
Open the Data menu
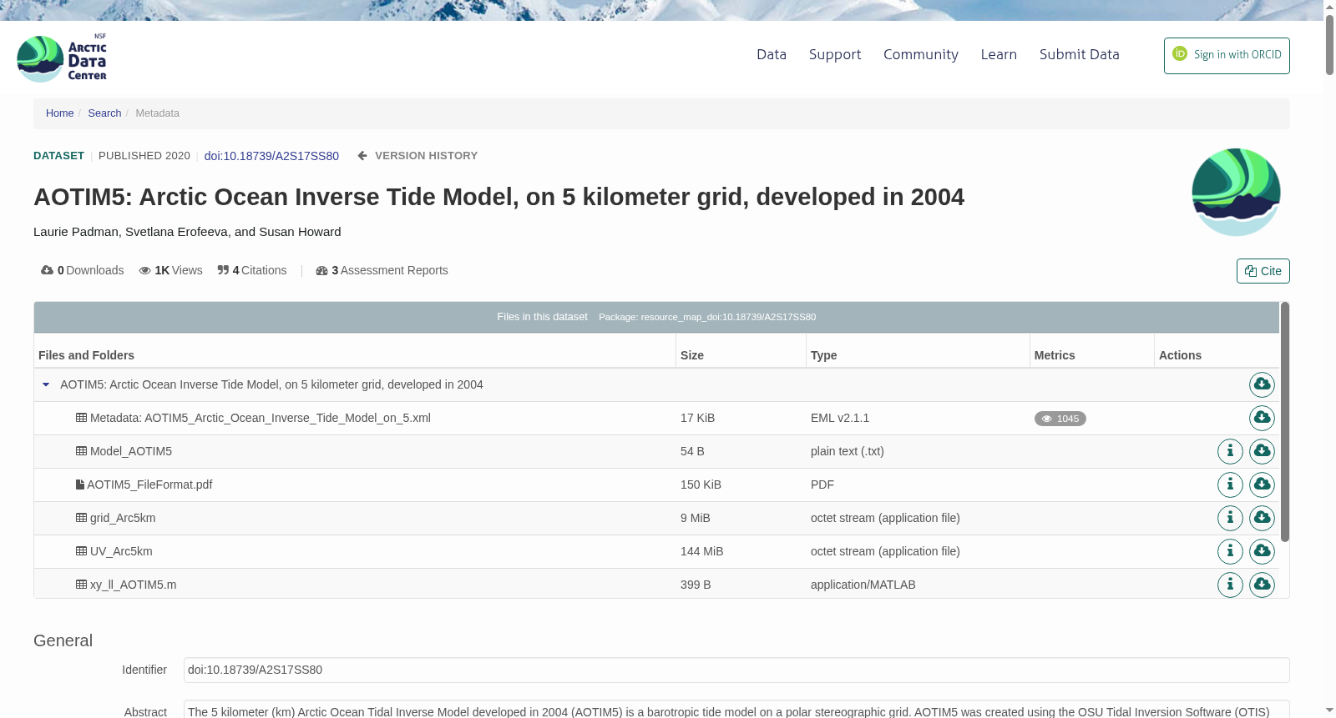click(x=772, y=54)
